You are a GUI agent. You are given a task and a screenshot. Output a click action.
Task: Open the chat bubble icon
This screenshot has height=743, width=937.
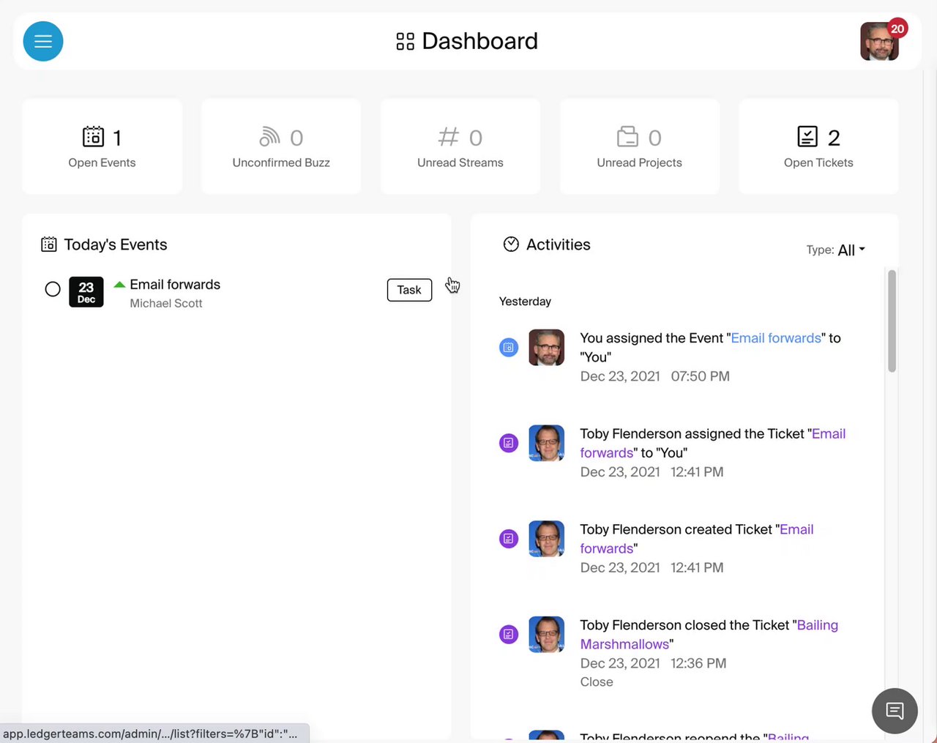point(895,711)
